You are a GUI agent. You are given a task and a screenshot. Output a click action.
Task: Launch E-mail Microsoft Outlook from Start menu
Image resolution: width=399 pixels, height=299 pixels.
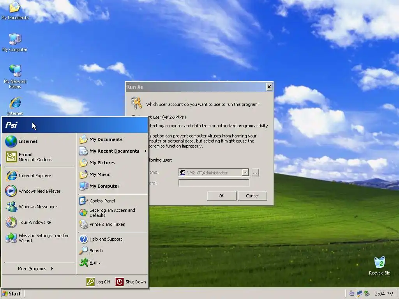tap(39, 157)
